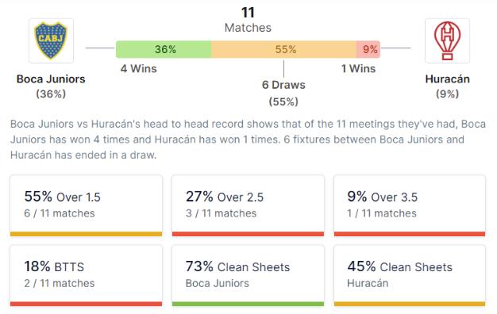Click the 45% Clean Sheets Huracán card

coord(410,275)
